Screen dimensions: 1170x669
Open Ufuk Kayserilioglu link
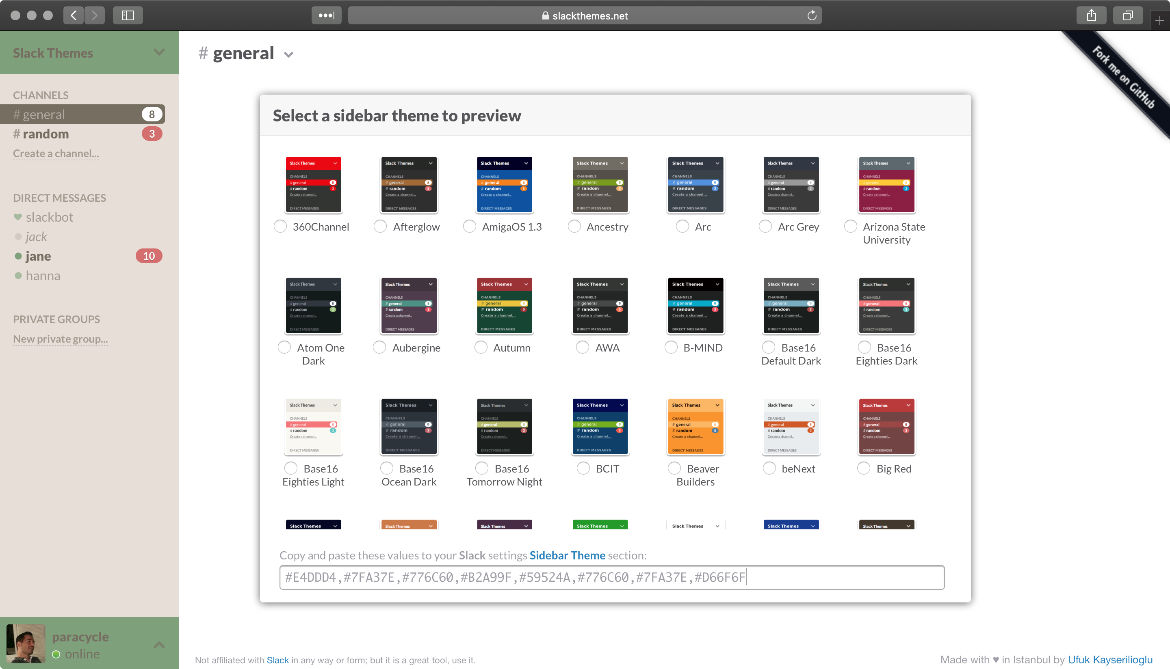(x=1110, y=660)
